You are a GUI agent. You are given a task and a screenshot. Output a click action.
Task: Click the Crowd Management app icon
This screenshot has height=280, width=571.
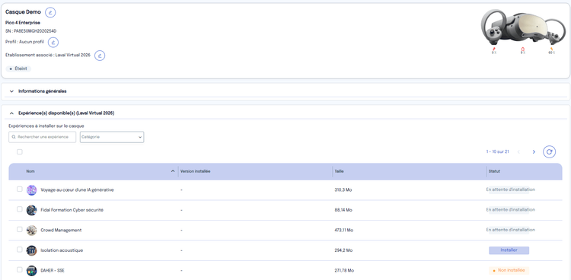32,231
